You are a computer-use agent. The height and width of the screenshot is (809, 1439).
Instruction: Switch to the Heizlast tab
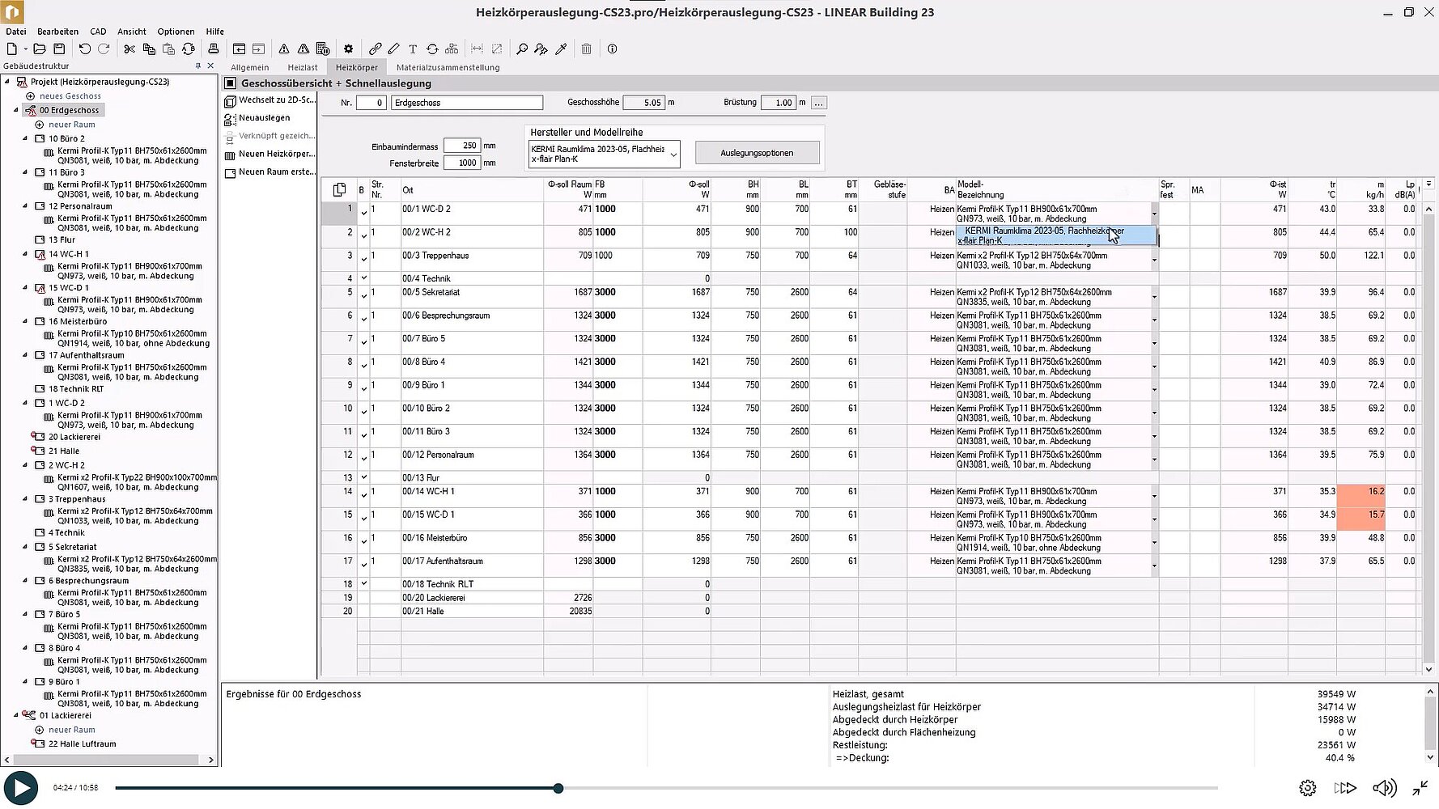point(302,68)
